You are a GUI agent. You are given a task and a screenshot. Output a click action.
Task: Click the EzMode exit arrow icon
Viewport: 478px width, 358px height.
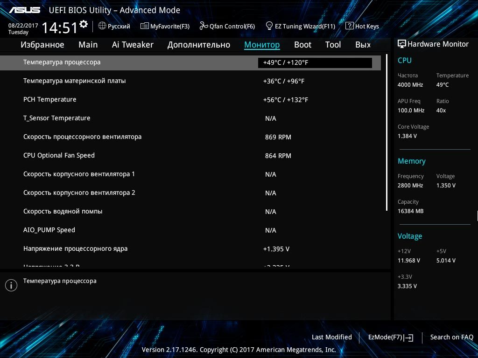click(x=408, y=337)
